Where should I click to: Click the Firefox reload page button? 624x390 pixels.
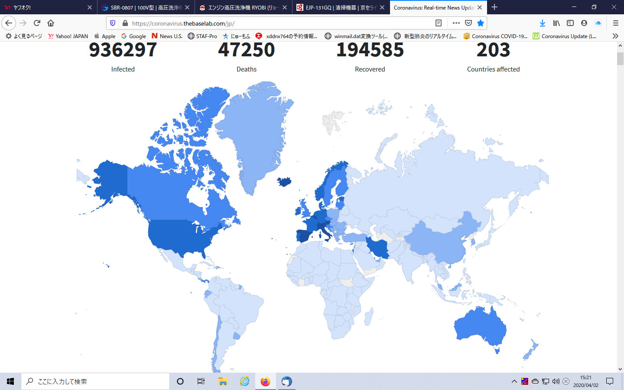pyautogui.click(x=37, y=23)
